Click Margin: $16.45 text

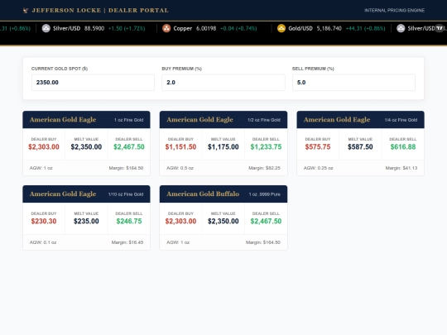[x=127, y=242]
